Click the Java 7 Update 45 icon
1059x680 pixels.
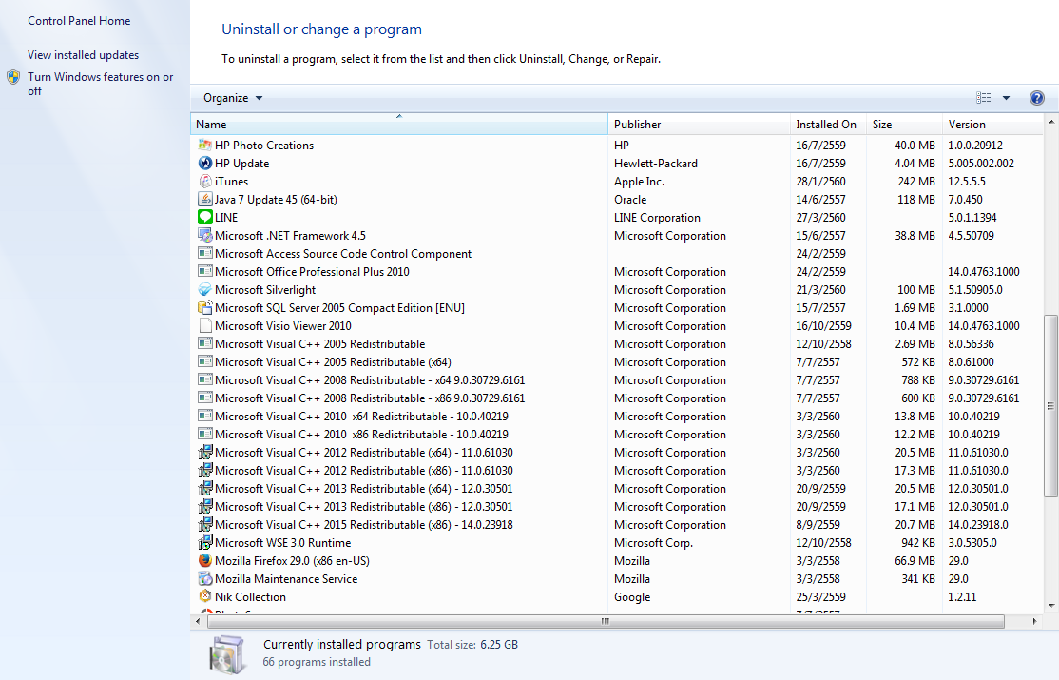pyautogui.click(x=204, y=200)
